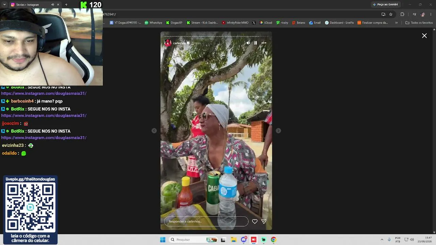Open the WhatsApp bookmark
436x245 pixels.
153,23
